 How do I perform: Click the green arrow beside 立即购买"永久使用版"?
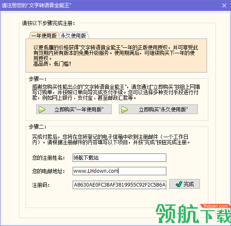125,109
